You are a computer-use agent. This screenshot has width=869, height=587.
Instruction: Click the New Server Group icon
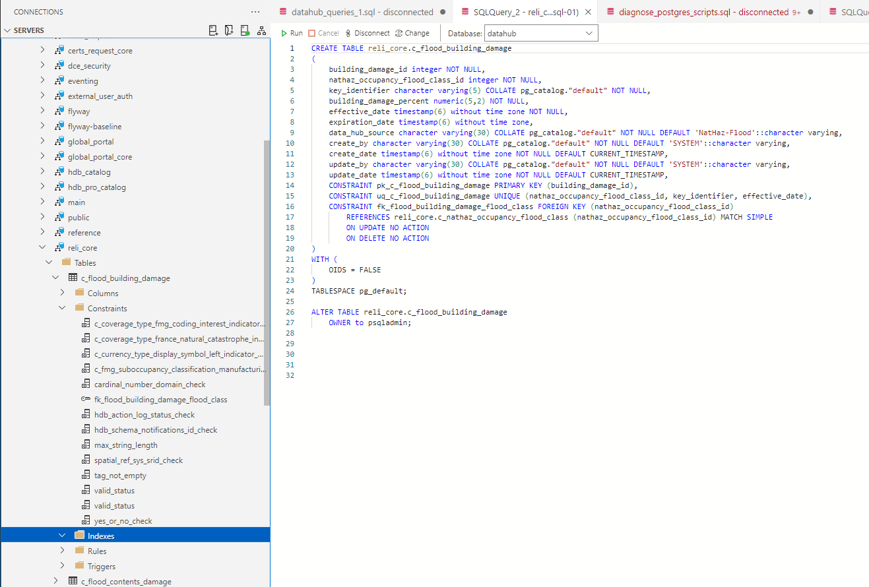228,30
